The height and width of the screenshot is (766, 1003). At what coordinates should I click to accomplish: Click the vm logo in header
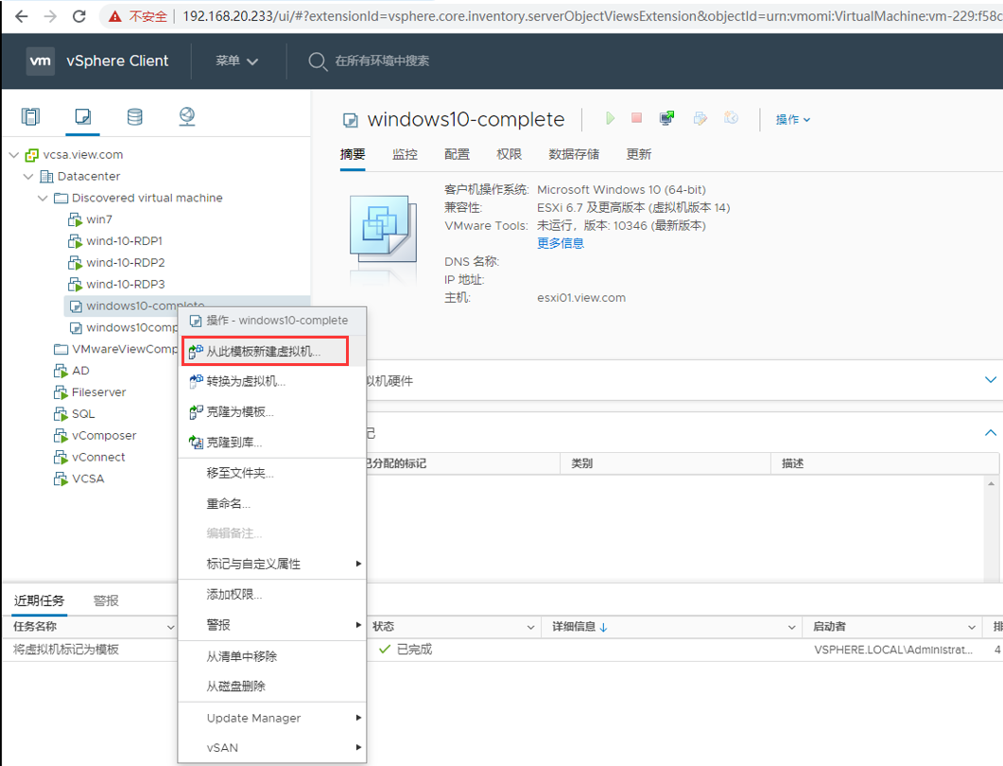click(x=41, y=61)
